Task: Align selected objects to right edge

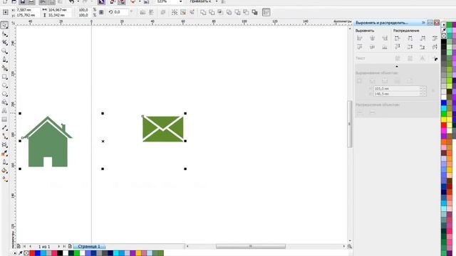Action: coord(385,38)
